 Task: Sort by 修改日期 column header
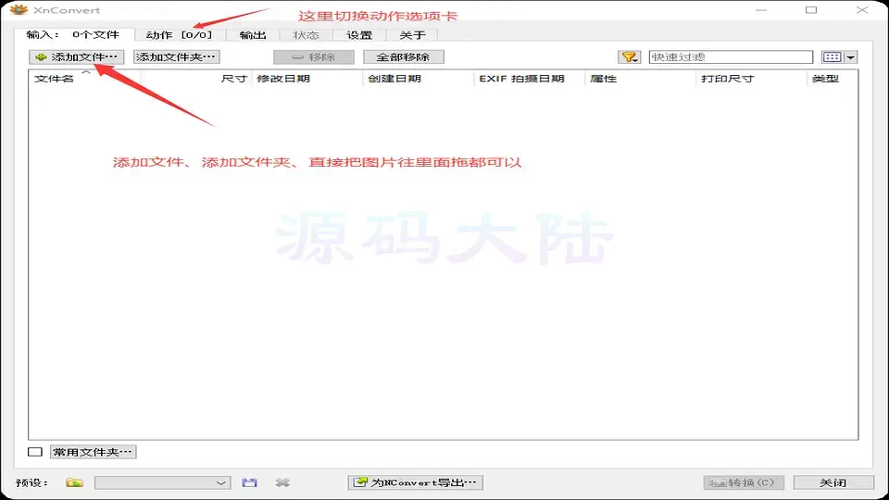(307, 79)
